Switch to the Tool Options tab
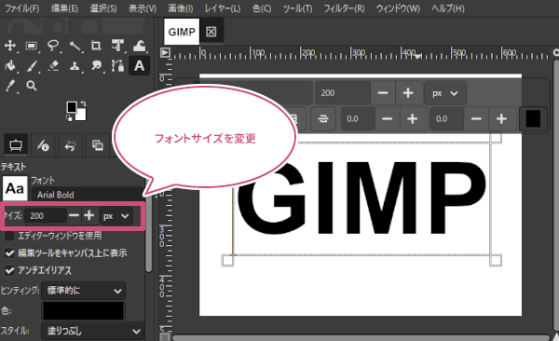The width and height of the screenshot is (559, 341). pyautogui.click(x=16, y=145)
